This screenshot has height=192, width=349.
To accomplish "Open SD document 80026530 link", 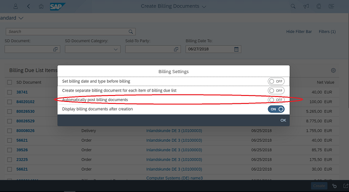I will pyautogui.click(x=25, y=111).
